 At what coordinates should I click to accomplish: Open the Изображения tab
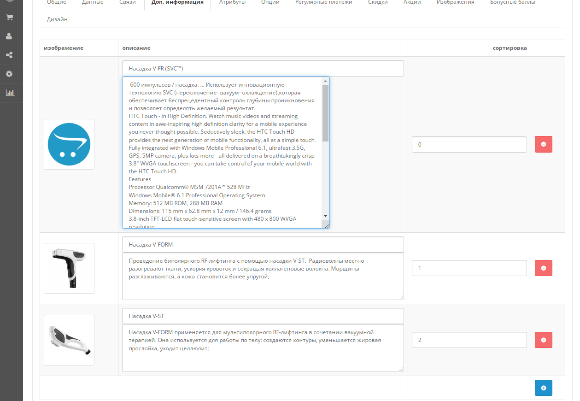click(x=455, y=2)
